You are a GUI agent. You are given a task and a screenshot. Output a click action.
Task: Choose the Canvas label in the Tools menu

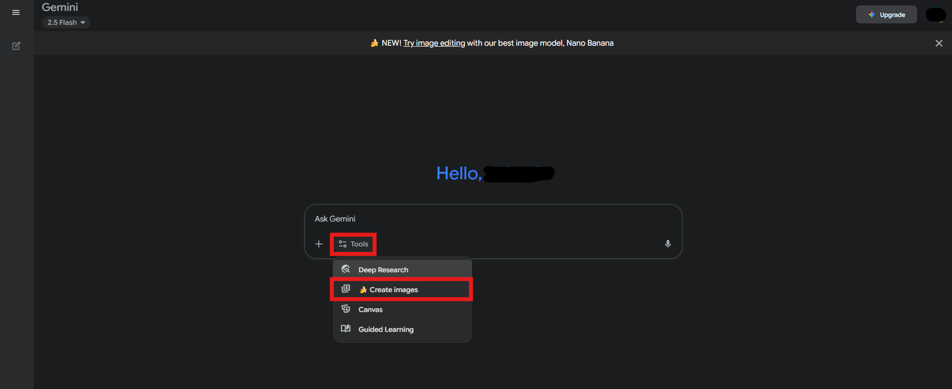pos(371,310)
